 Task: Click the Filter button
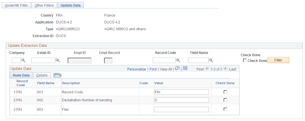tap(278, 60)
